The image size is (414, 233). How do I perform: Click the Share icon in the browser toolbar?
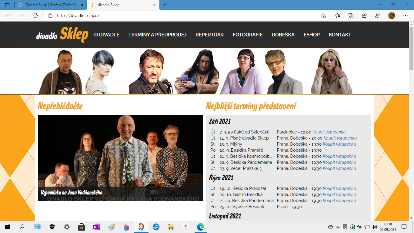(364, 15)
